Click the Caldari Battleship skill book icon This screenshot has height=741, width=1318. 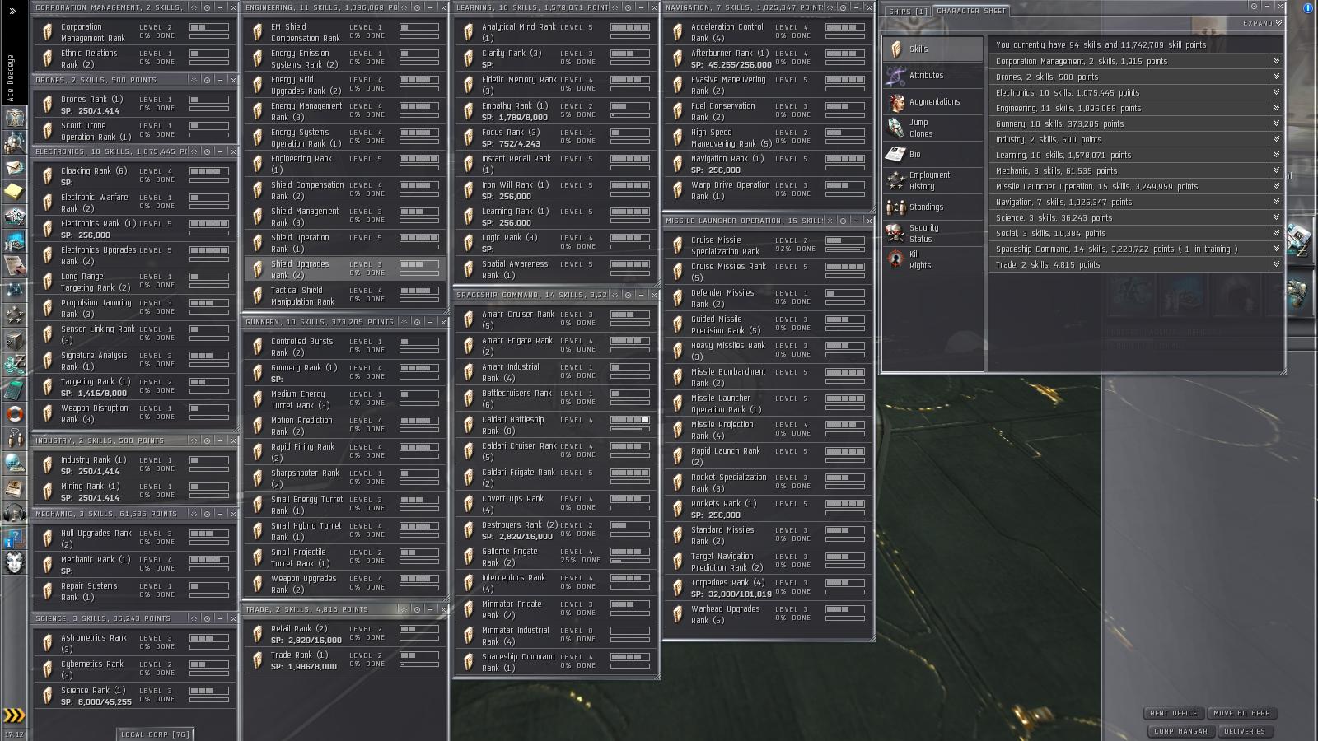[468, 425]
